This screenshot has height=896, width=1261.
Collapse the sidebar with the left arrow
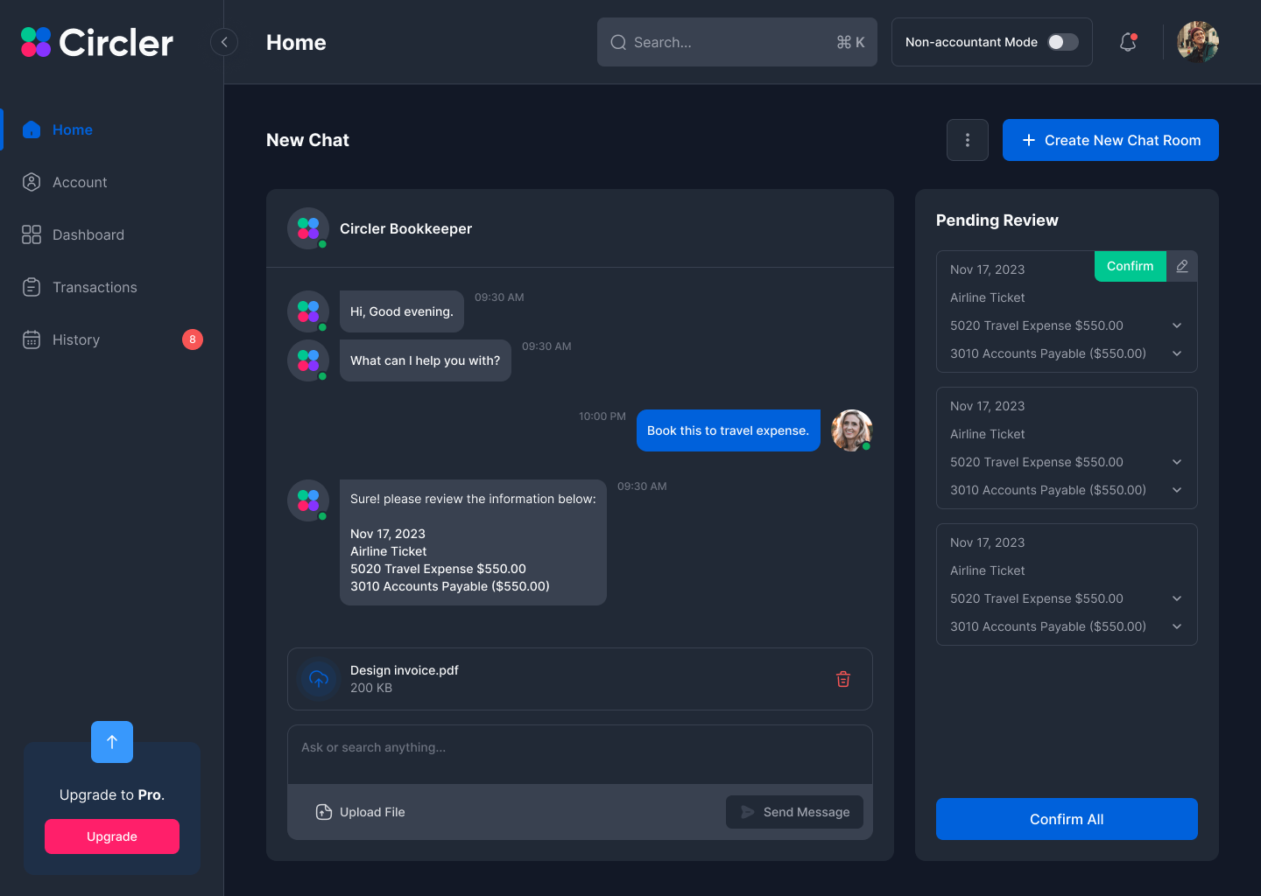[x=224, y=42]
